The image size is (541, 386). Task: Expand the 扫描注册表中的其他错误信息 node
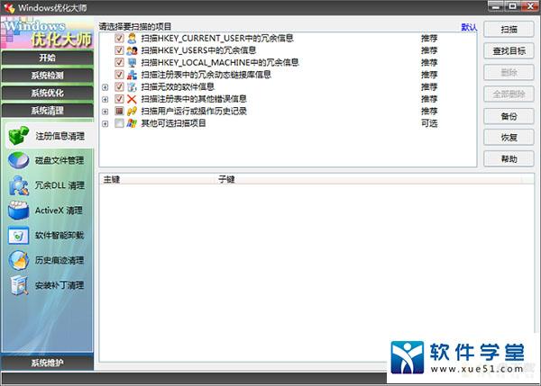pyautogui.click(x=105, y=100)
